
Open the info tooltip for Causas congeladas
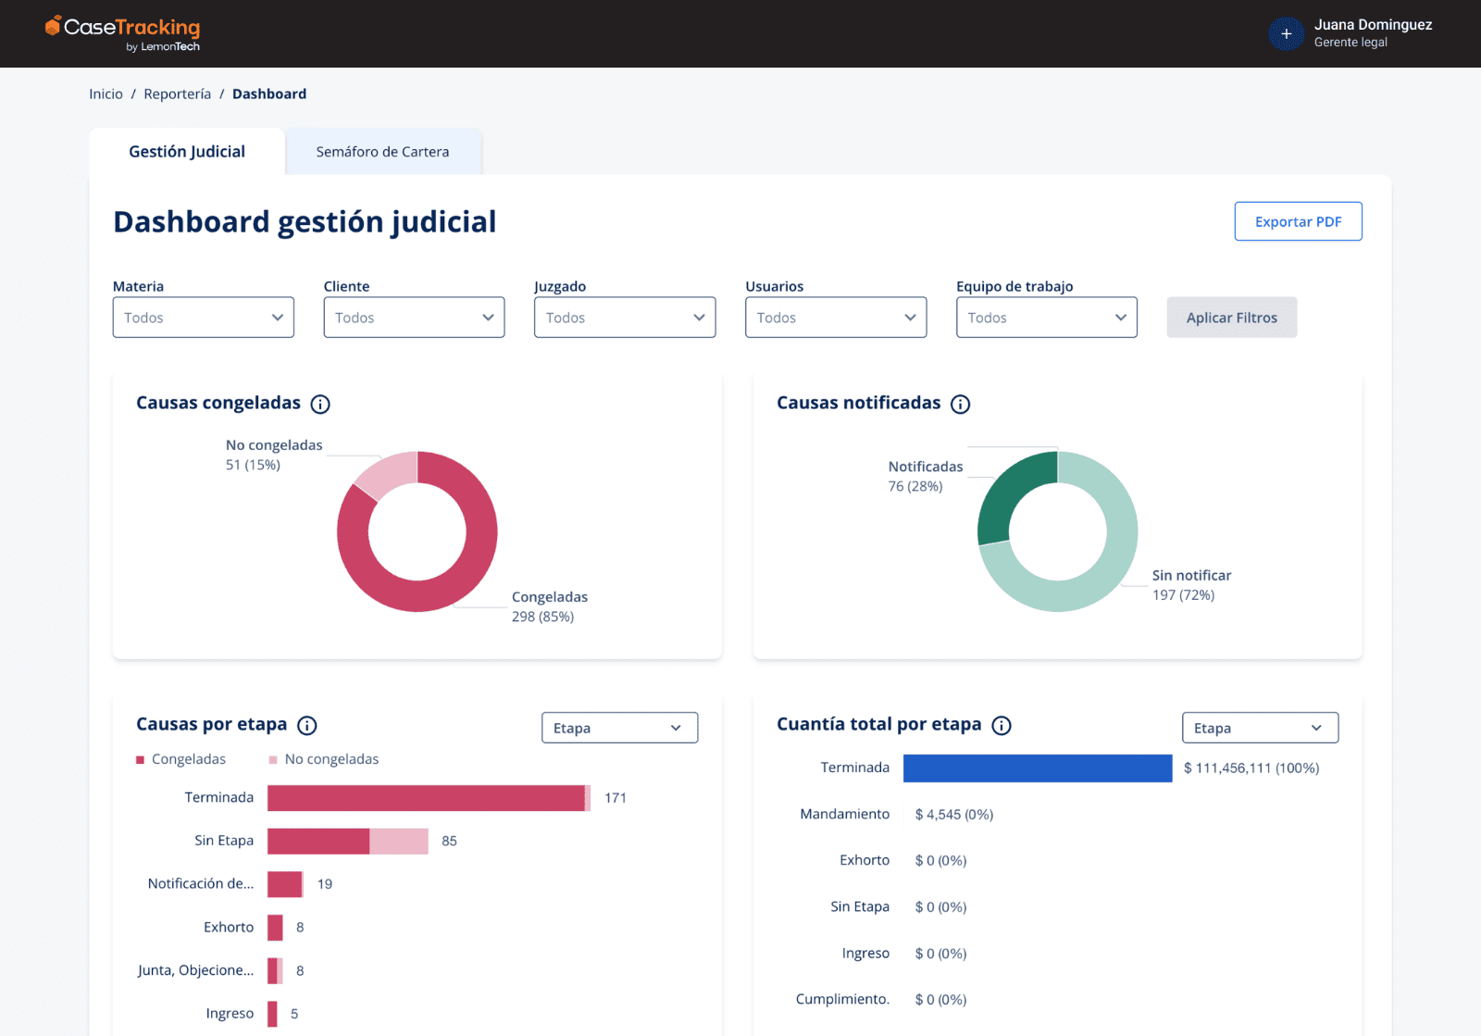pos(320,404)
